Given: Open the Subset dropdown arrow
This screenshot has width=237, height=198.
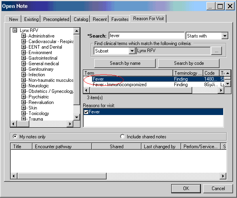Looking at the screenshot, I should [132, 51].
